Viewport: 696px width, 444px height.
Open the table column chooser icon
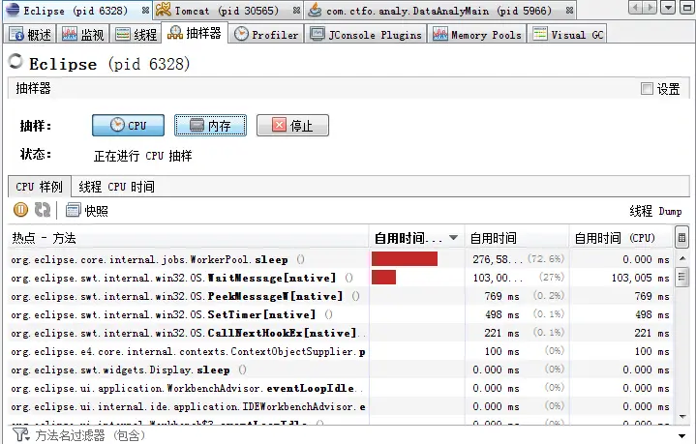(x=681, y=238)
